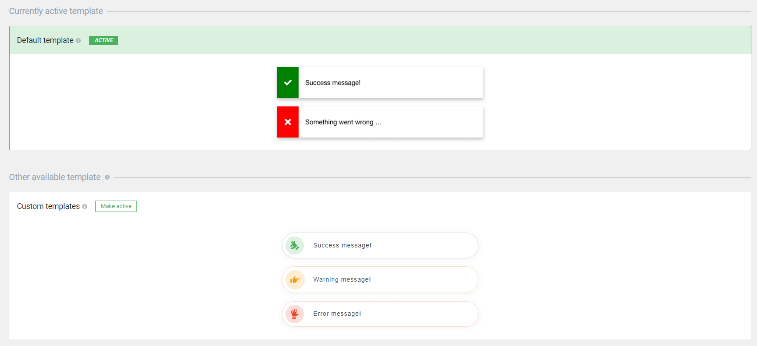757x346 pixels.
Task: Click the green ACTIVE badge
Action: [104, 40]
